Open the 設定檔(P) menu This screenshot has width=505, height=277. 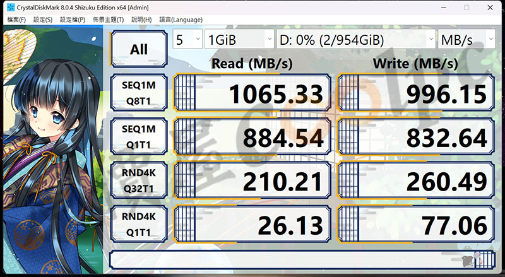(73, 20)
